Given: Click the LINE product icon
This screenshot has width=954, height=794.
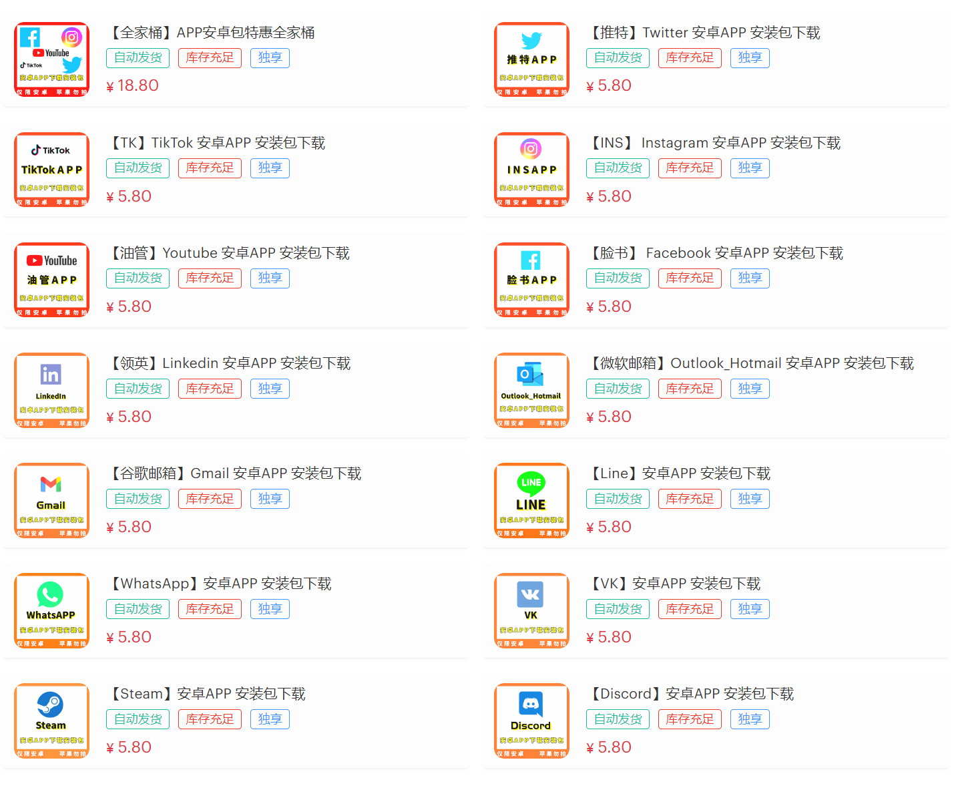Looking at the screenshot, I should [x=531, y=500].
